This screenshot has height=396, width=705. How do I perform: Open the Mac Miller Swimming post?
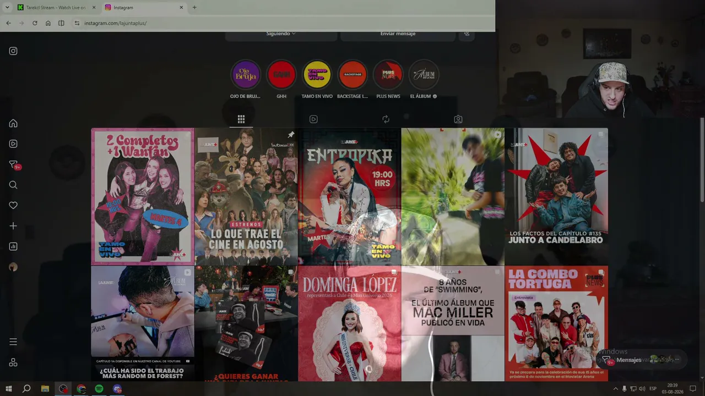click(453, 324)
